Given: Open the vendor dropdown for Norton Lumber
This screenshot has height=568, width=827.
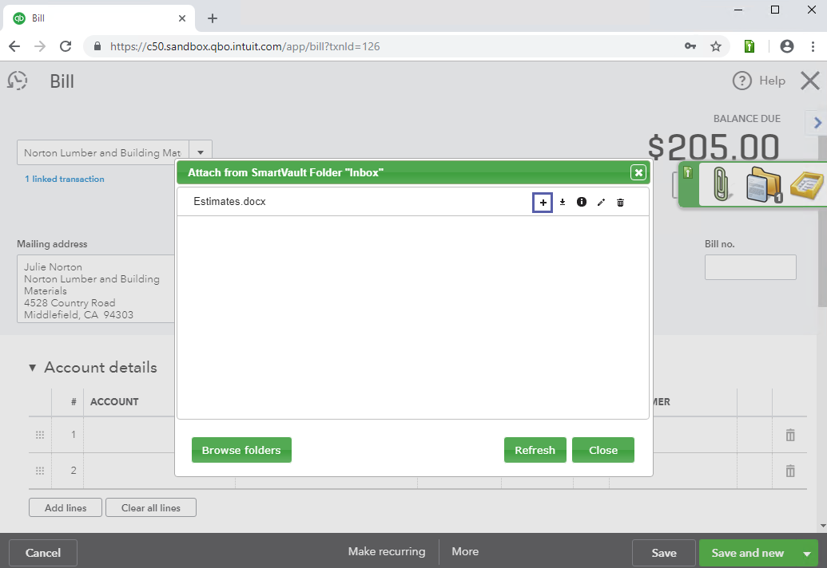Looking at the screenshot, I should (x=201, y=152).
